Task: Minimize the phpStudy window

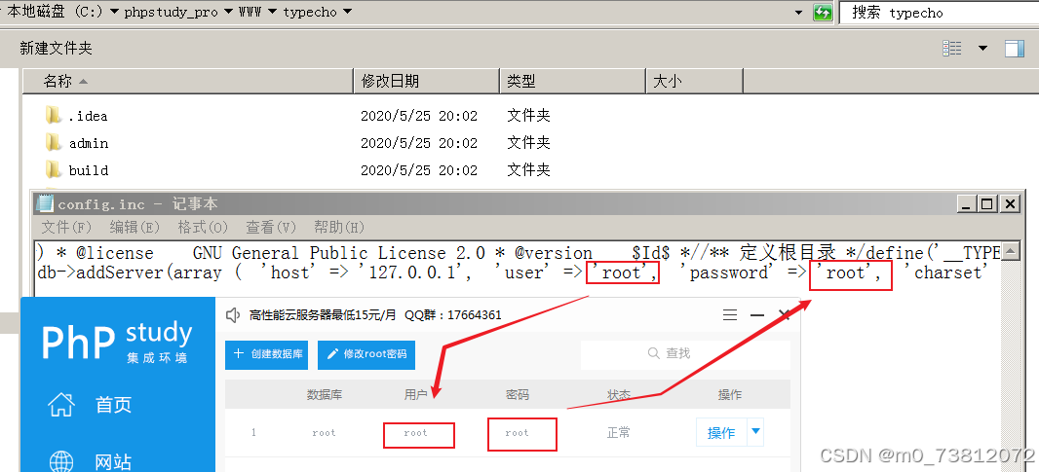Action: (757, 315)
